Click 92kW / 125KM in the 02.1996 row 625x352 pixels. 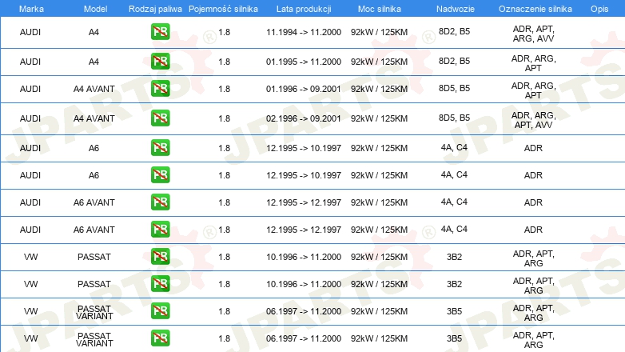[379, 118]
